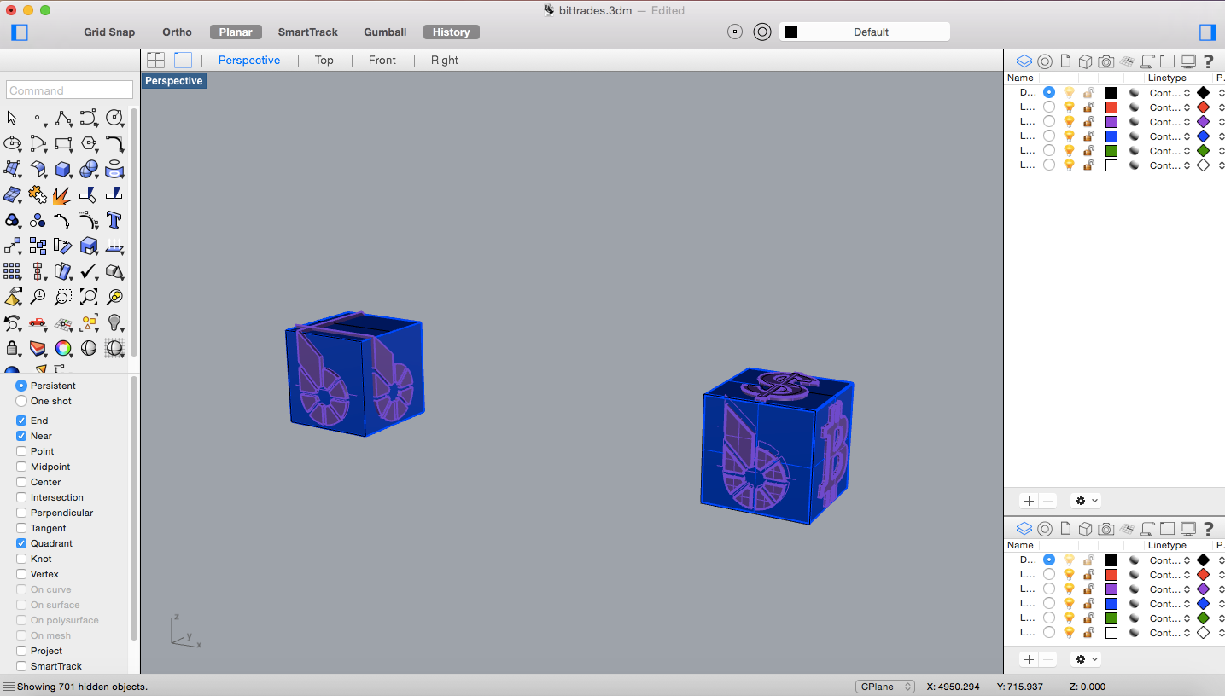This screenshot has height=696, width=1225.
Task: Hide the purple layer via lightbulb in the upper panel
Action: point(1069,122)
